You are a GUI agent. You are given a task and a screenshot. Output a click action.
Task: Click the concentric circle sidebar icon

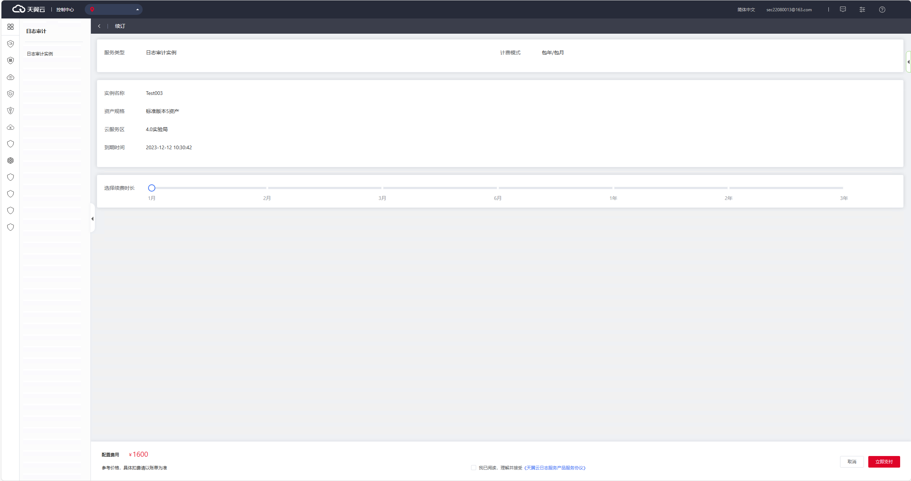(11, 160)
